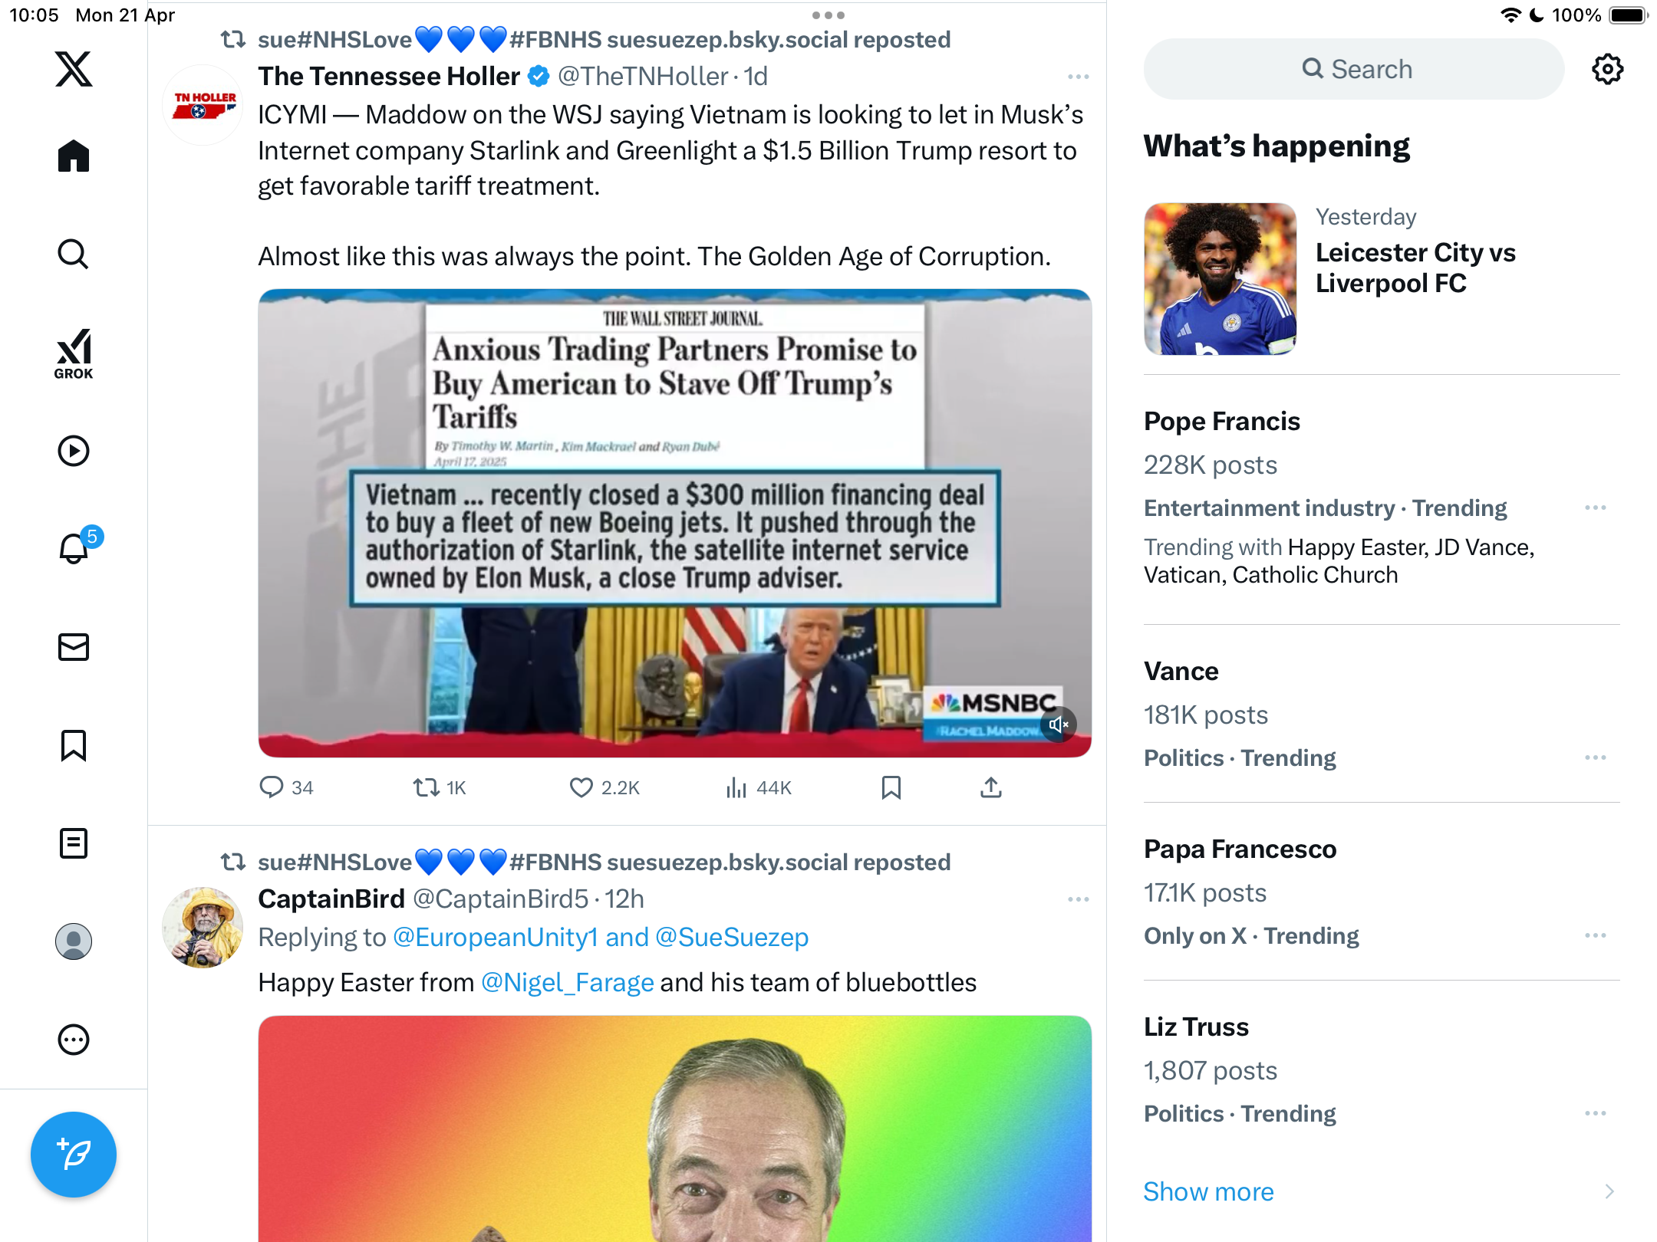The image size is (1657, 1242).
Task: Open the sidebar Bookmarks icon
Action: click(x=74, y=745)
